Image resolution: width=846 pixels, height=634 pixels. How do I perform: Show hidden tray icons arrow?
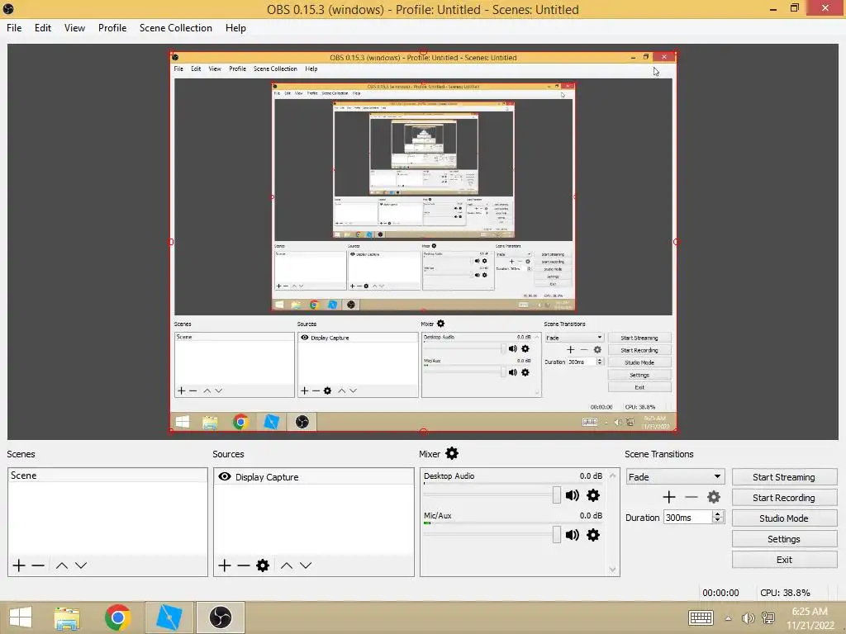coord(728,618)
